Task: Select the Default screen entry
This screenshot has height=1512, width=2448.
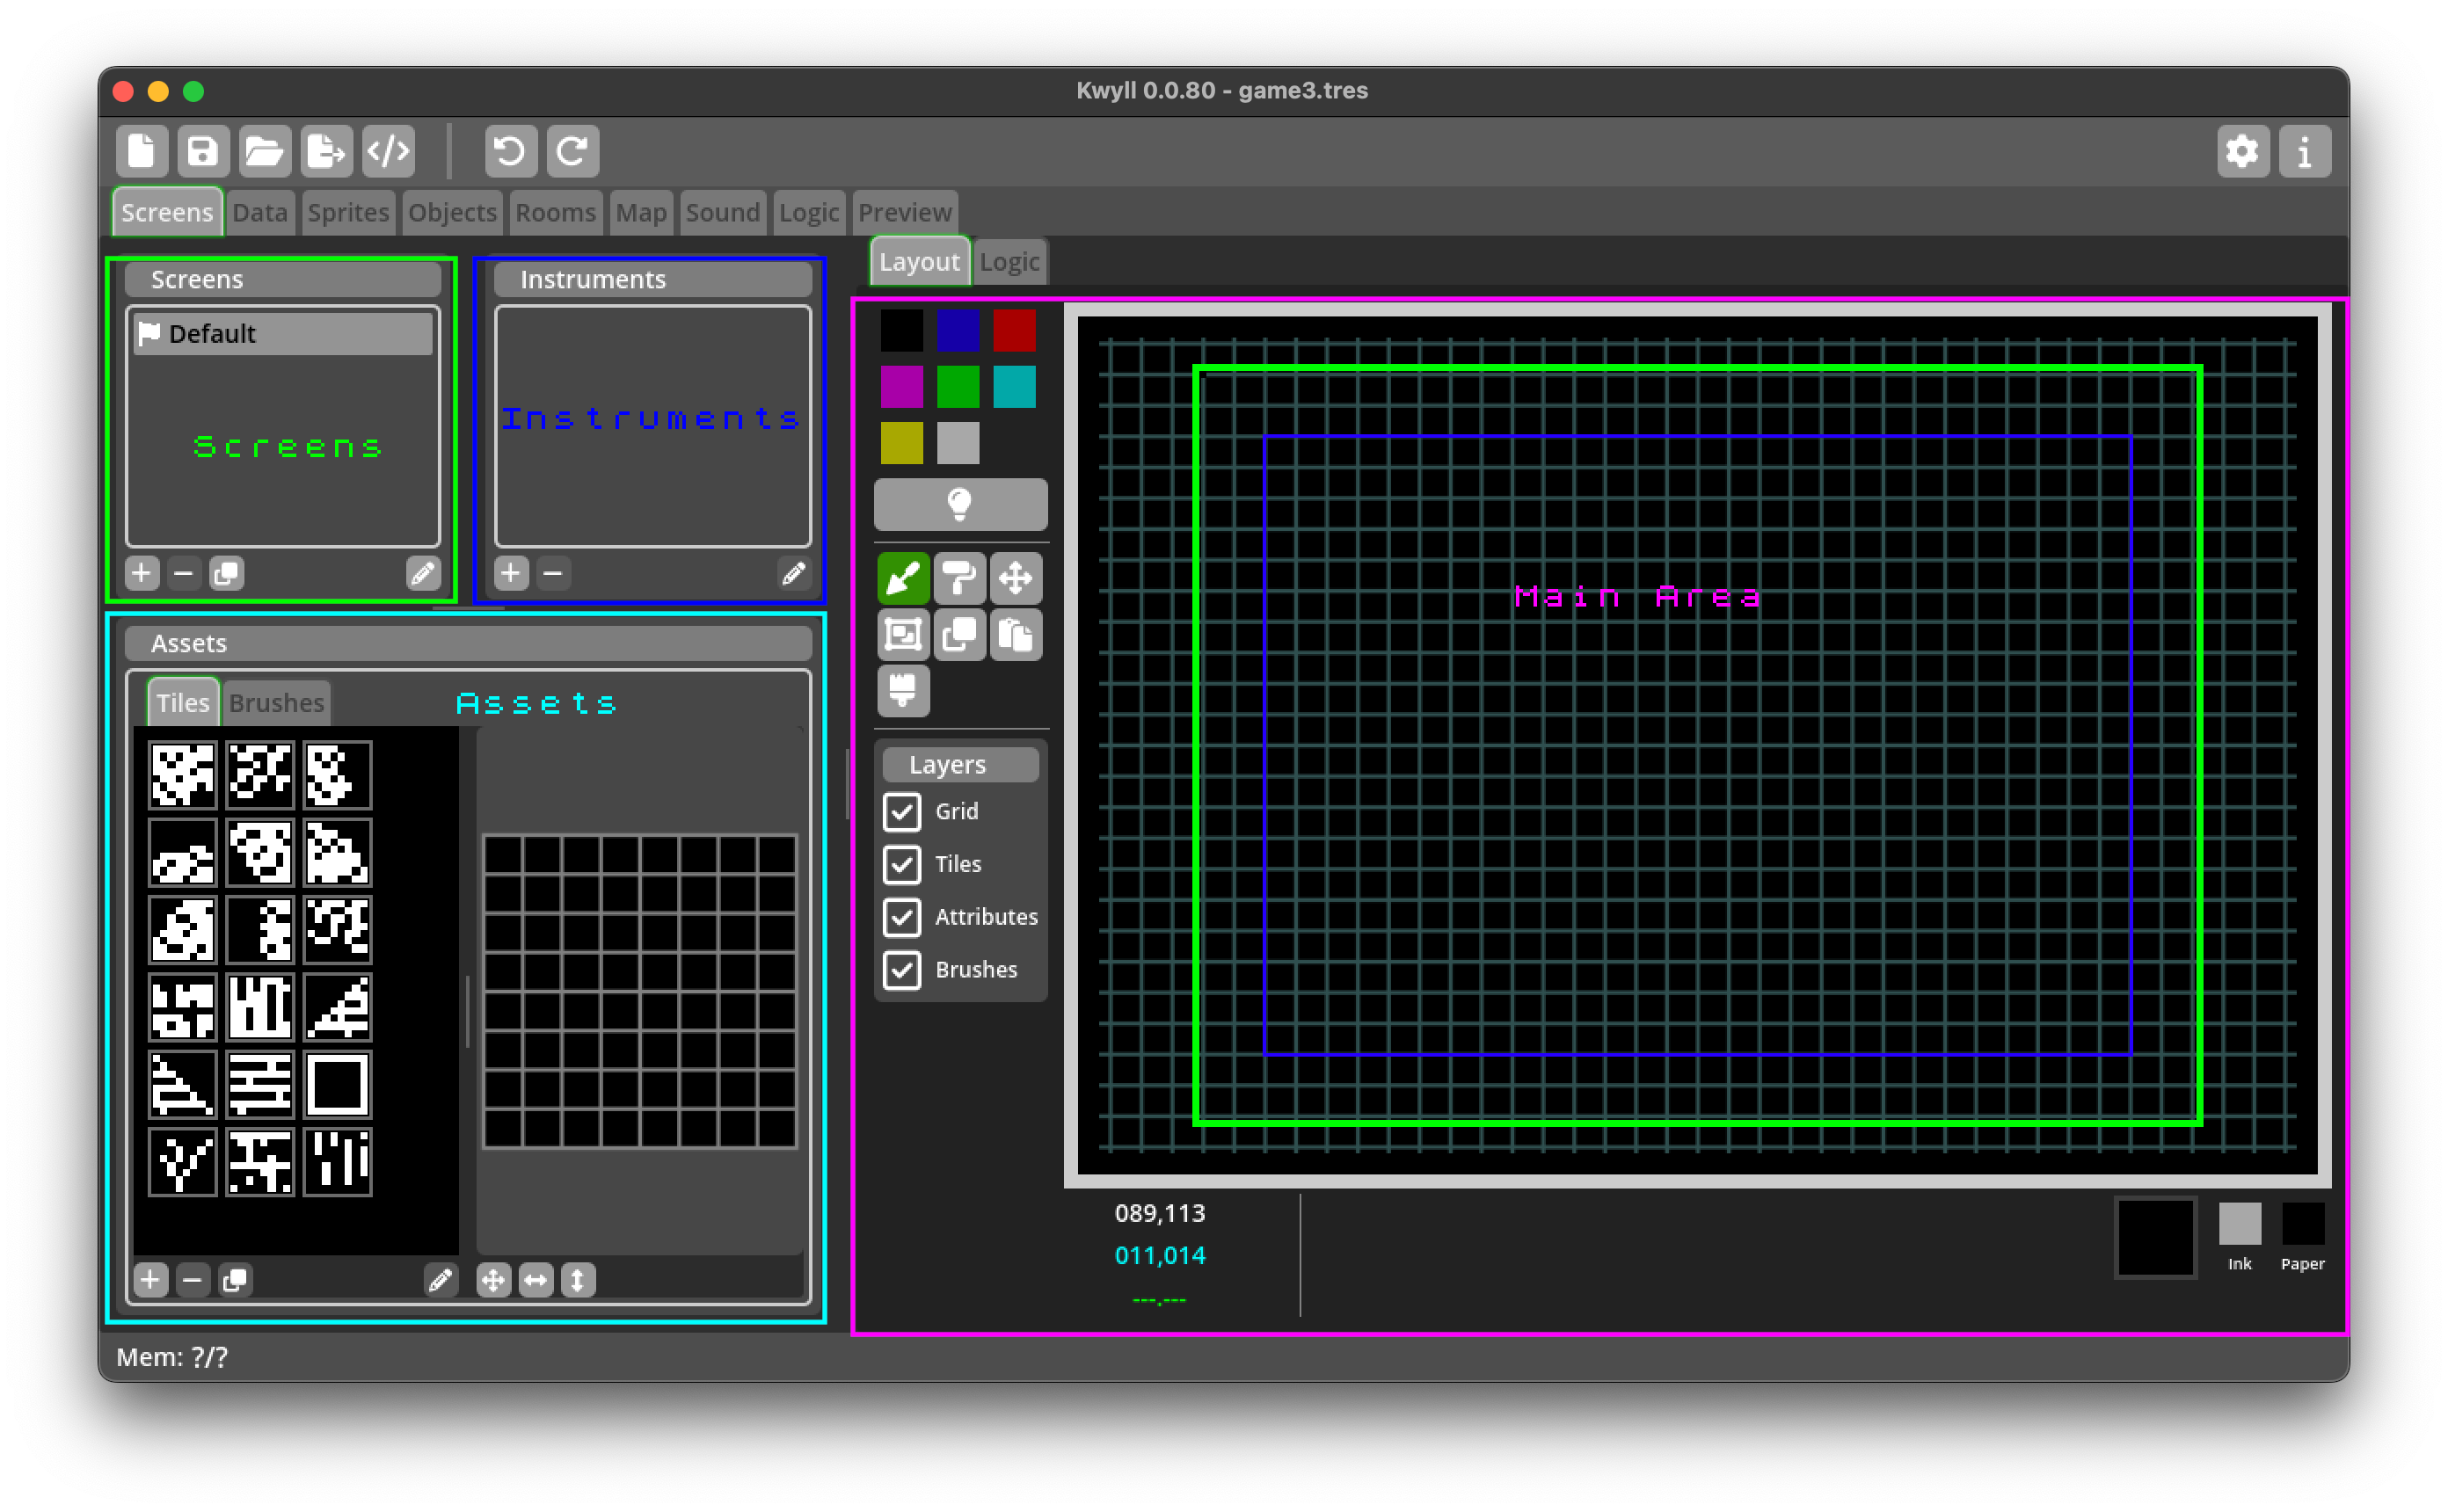Action: [x=283, y=333]
